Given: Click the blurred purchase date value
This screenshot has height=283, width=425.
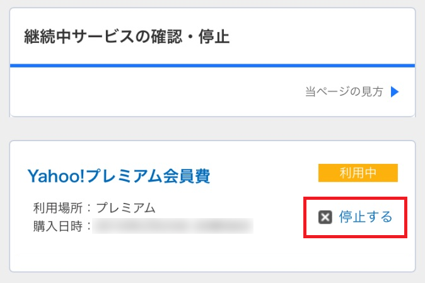Looking at the screenshot, I should point(173,226).
